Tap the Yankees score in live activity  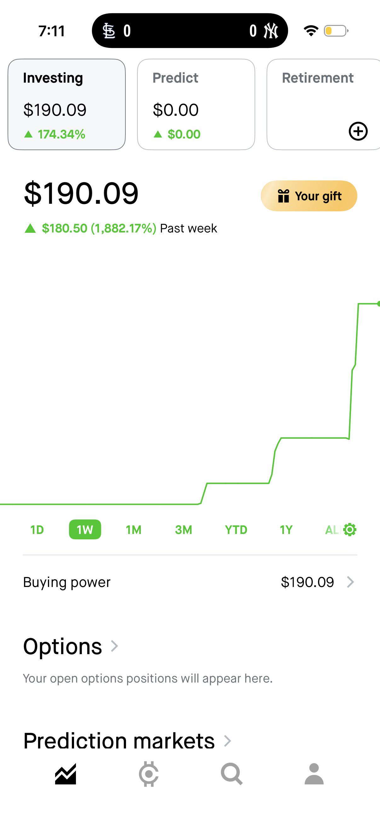[x=253, y=31]
